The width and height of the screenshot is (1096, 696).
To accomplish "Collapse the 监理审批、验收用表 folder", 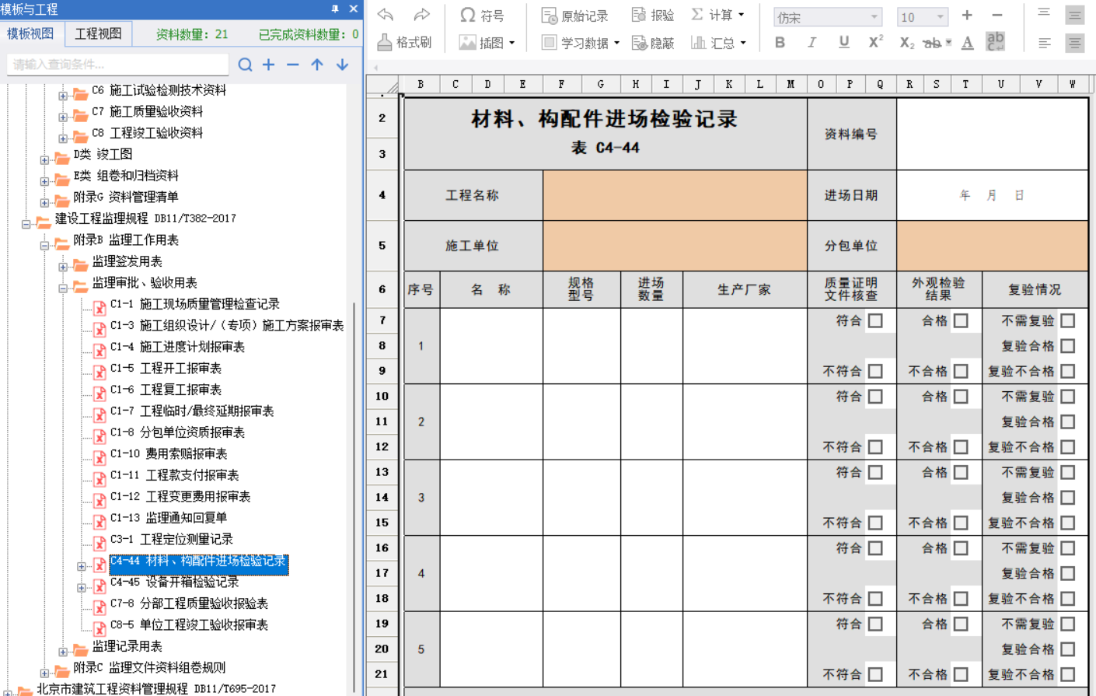I will [63, 289].
